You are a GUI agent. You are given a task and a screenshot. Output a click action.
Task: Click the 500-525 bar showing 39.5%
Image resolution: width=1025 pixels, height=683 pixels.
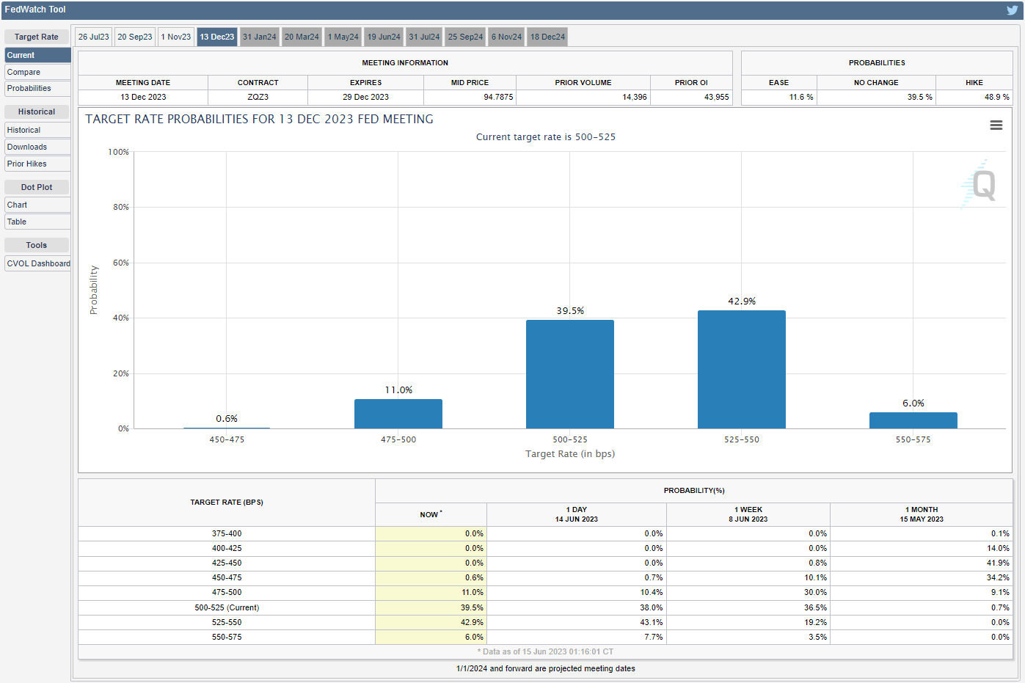(x=570, y=374)
